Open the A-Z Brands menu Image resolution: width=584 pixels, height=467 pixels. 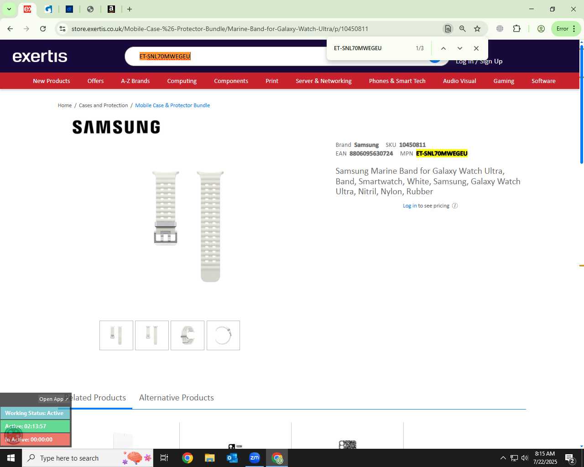point(135,81)
